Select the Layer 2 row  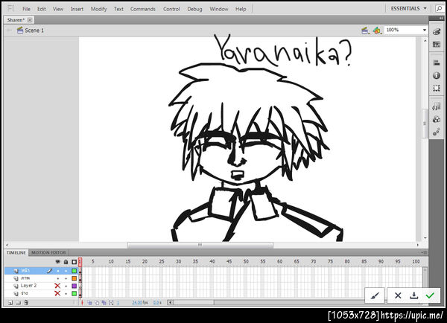click(41, 286)
